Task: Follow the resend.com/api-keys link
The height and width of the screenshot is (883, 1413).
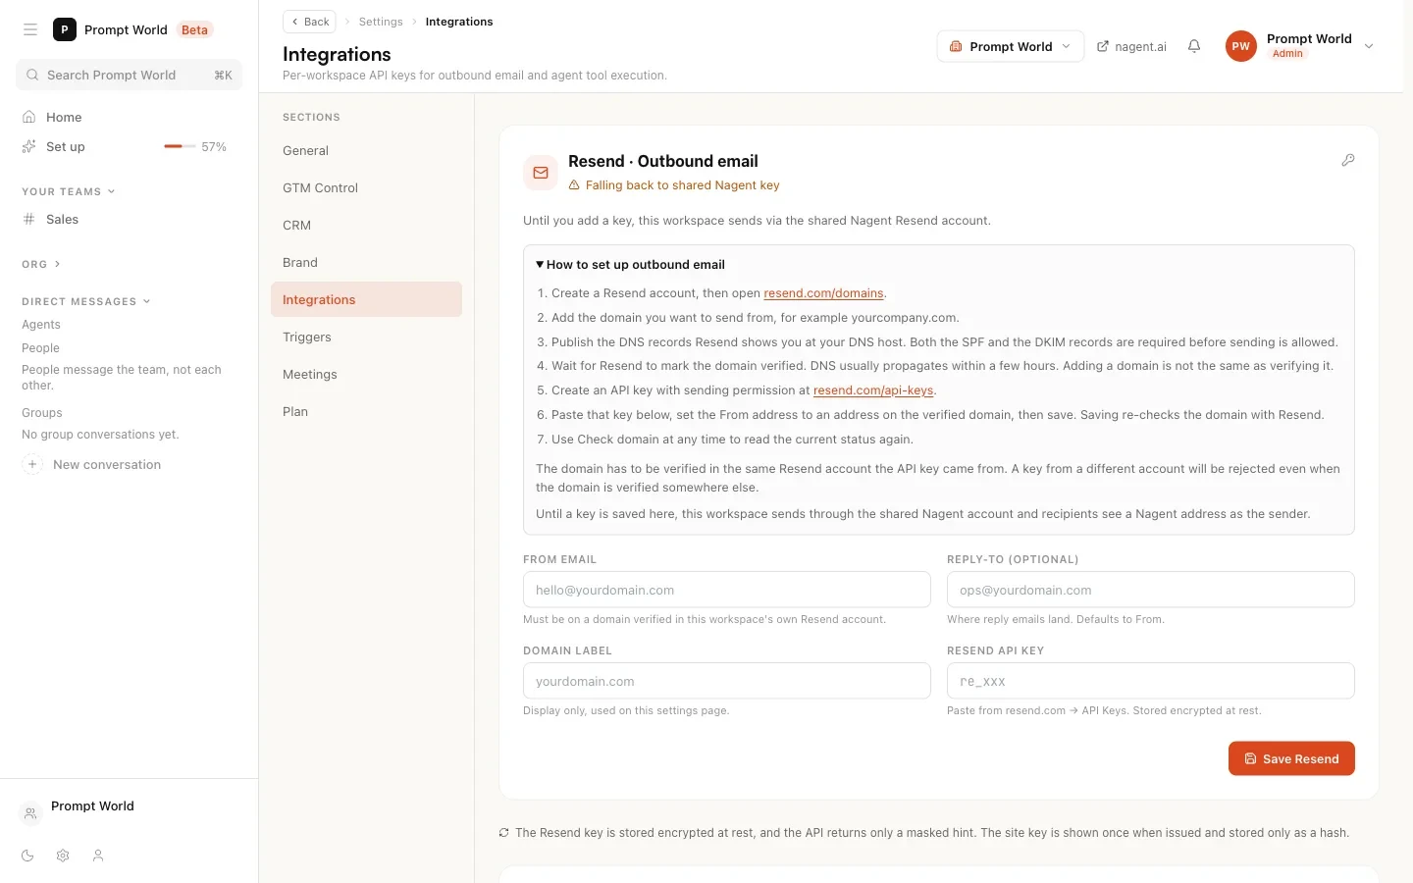Action: (873, 390)
